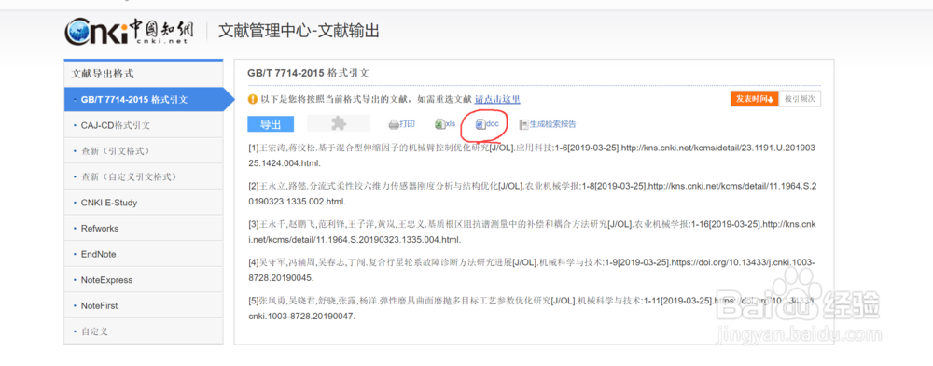The width and height of the screenshot is (933, 366).
Task: Click the puzzle piece plugin button
Action: click(x=339, y=123)
